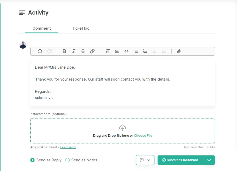The image size is (237, 171).
Task: Click the undo icon in editor toolbar
Action: (x=40, y=51)
